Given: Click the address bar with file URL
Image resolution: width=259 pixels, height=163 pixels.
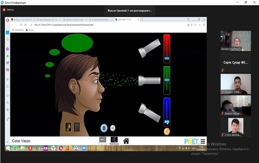Looking at the screenshot, I should tap(64, 25).
